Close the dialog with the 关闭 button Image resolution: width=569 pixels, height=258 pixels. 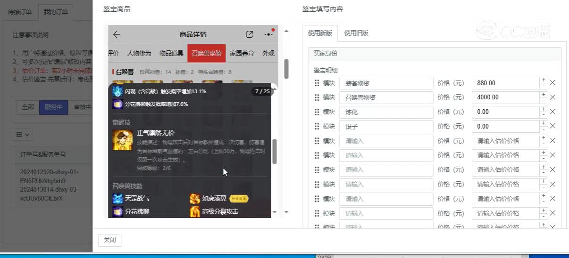[x=110, y=240]
